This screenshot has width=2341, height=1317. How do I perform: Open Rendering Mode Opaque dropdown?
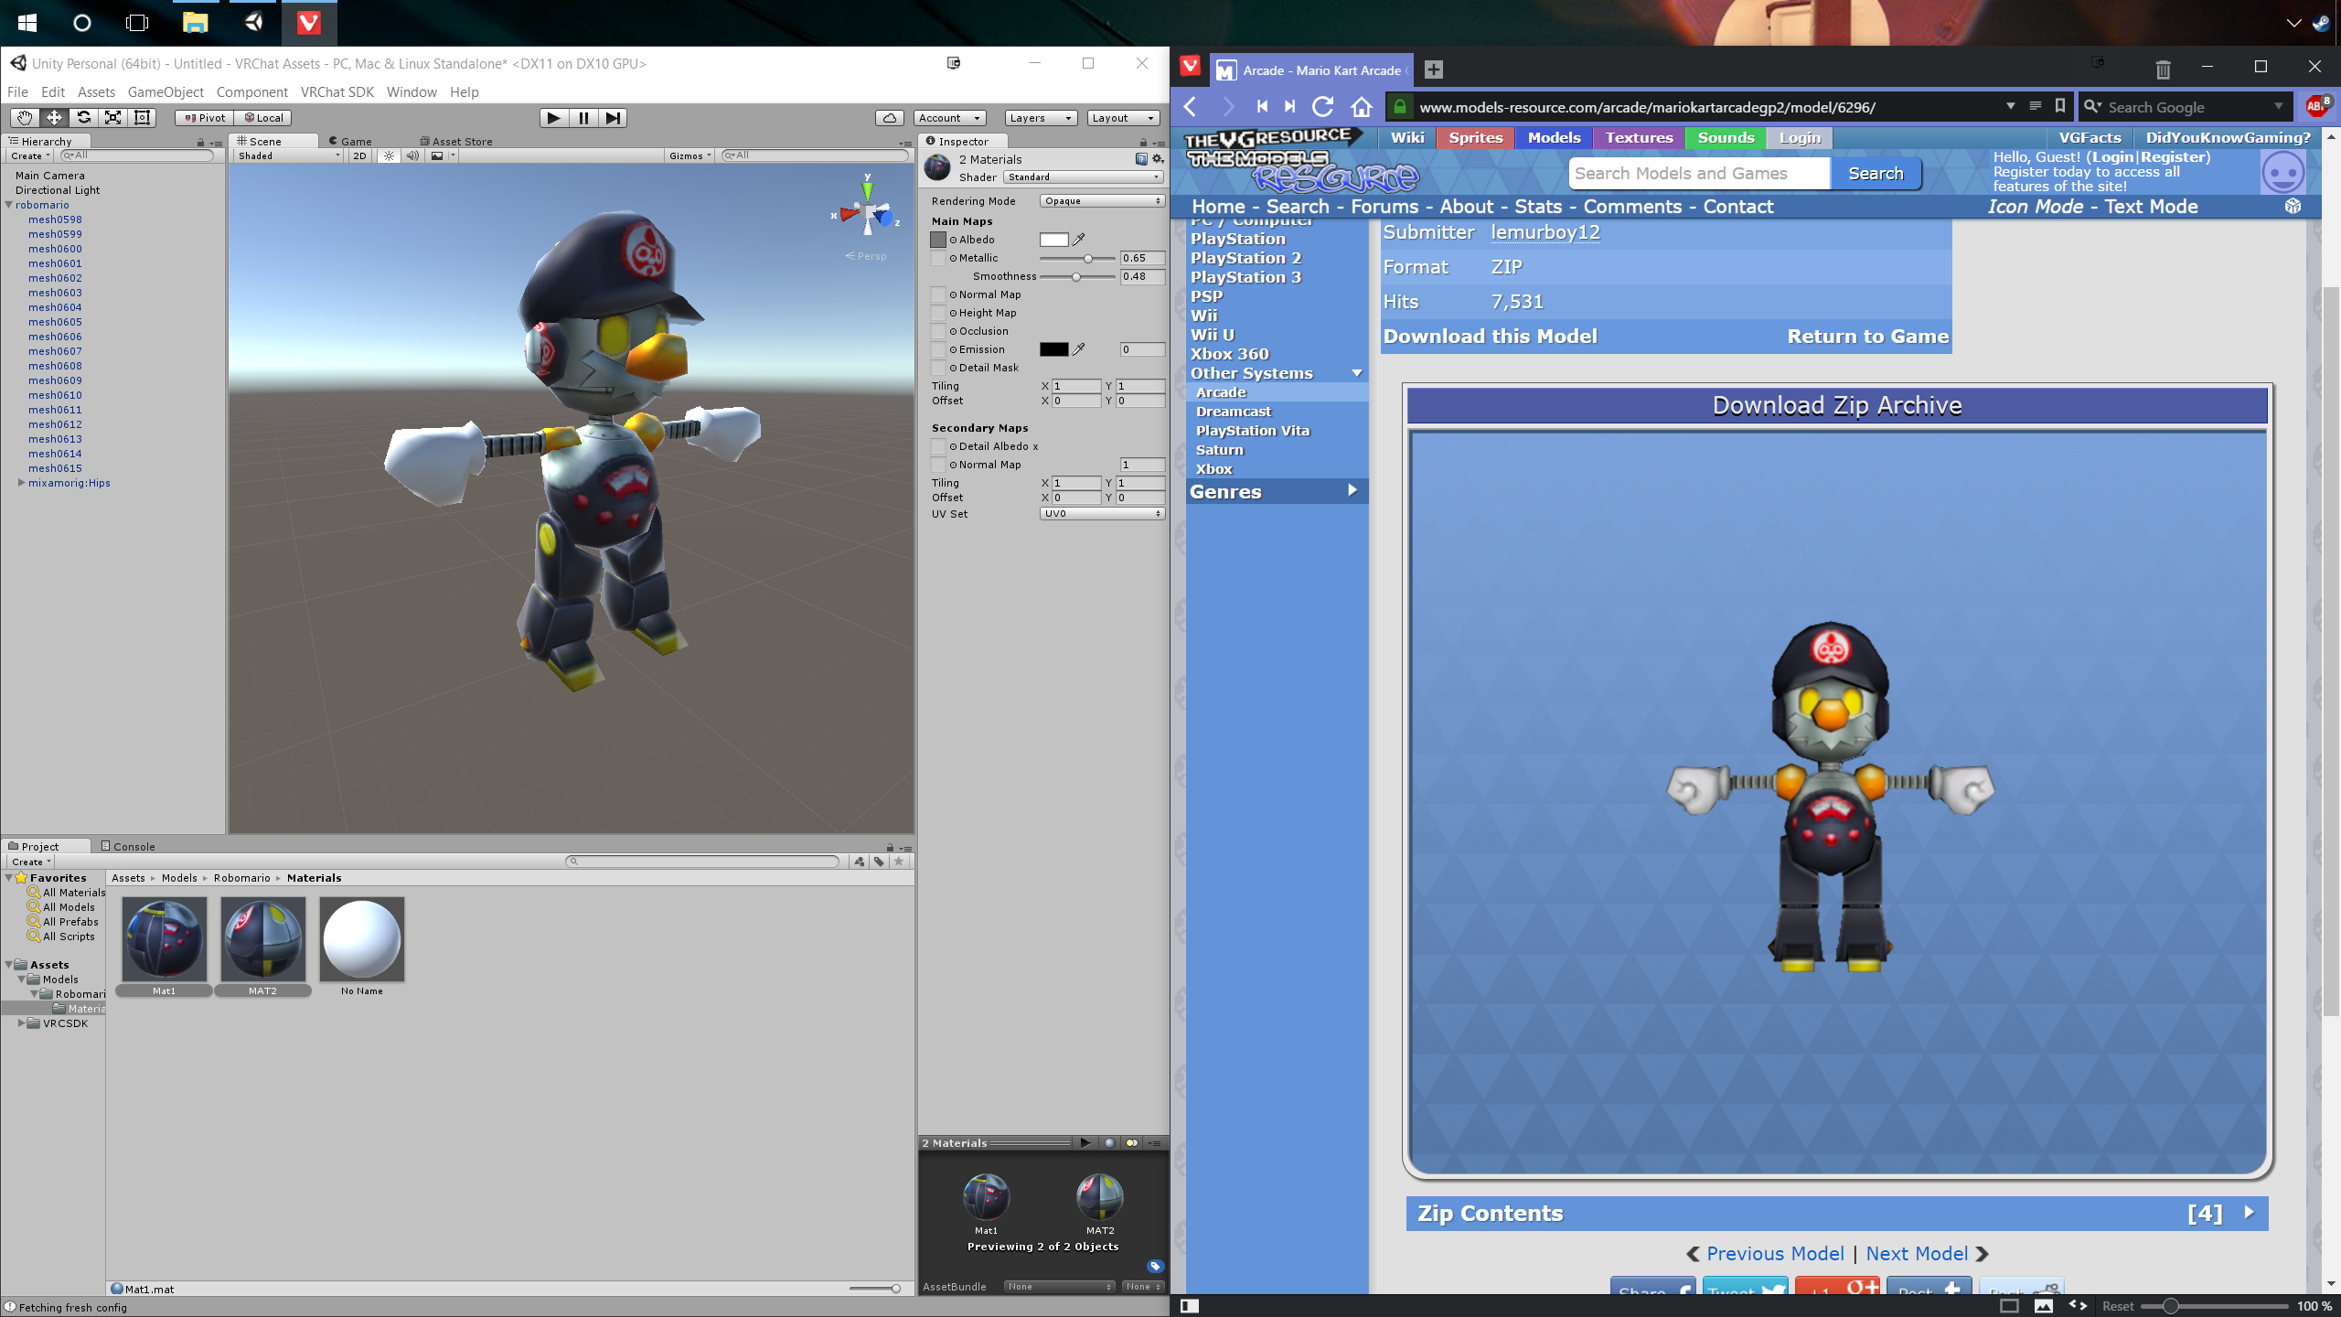1101,201
